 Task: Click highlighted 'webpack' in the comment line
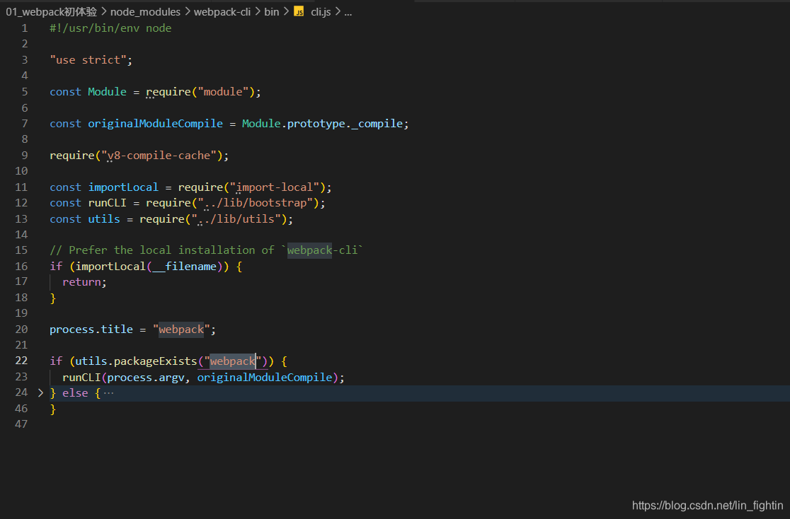pos(309,250)
